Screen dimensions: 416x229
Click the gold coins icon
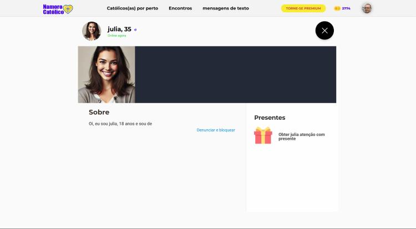[337, 8]
